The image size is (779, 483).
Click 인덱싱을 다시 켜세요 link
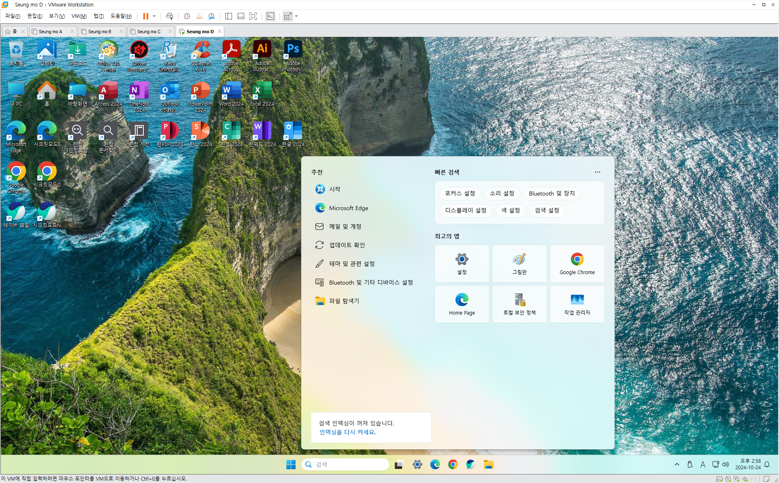click(348, 432)
